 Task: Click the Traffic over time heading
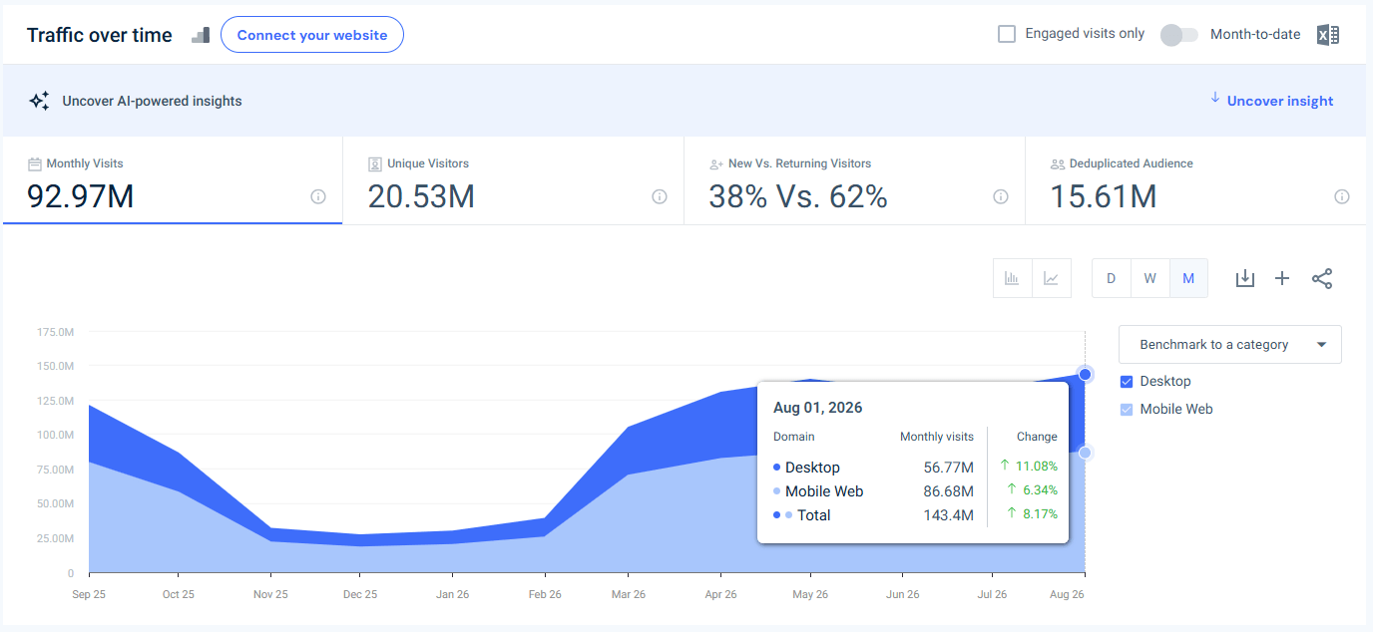[100, 35]
